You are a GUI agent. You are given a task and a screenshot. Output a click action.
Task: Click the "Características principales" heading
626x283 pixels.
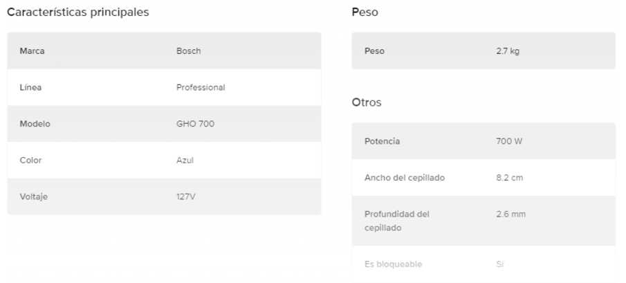(x=77, y=12)
